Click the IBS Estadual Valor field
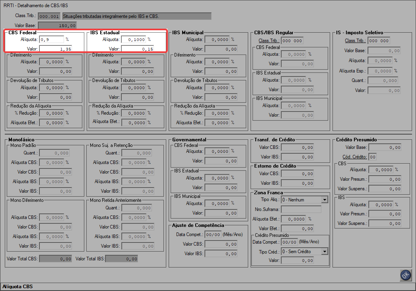The image size is (416, 291). point(138,49)
